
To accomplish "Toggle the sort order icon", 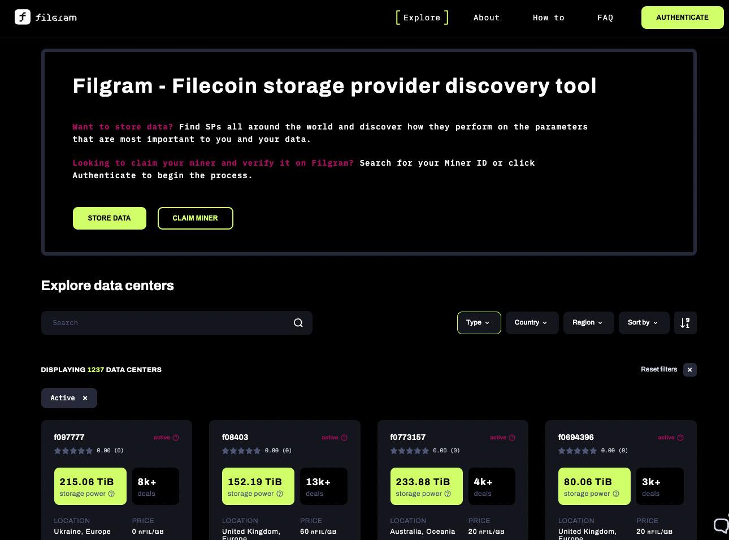I will (x=685, y=323).
